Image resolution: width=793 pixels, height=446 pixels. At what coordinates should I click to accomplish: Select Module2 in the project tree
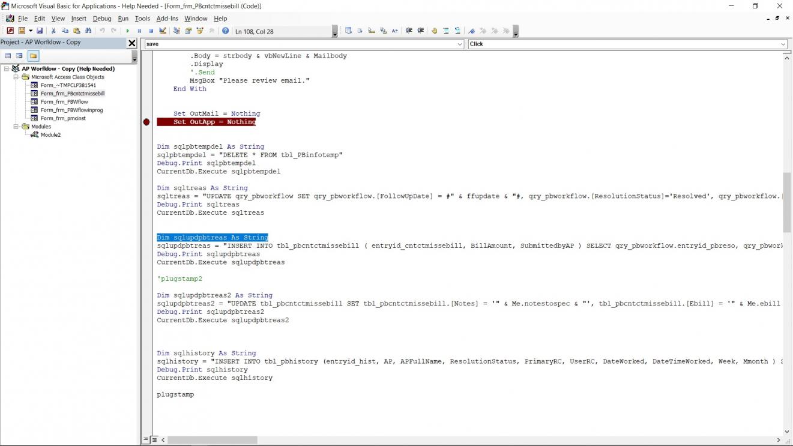(x=50, y=135)
